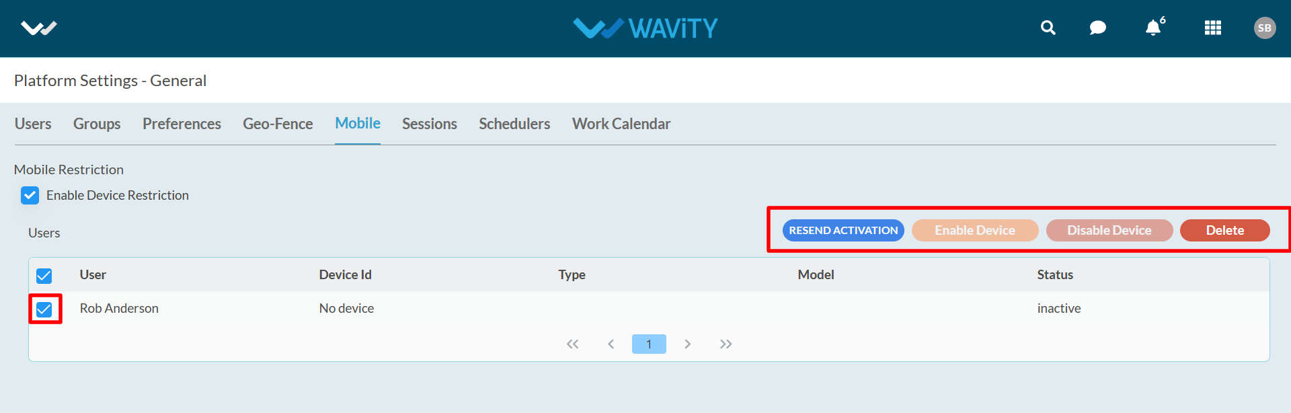Go to the first page of results

pos(572,344)
